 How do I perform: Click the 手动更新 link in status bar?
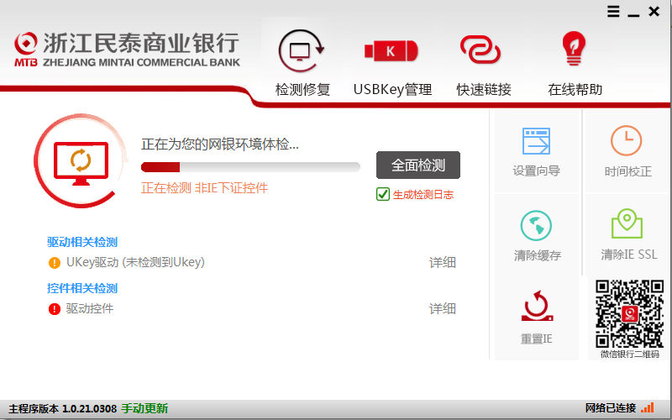point(144,408)
